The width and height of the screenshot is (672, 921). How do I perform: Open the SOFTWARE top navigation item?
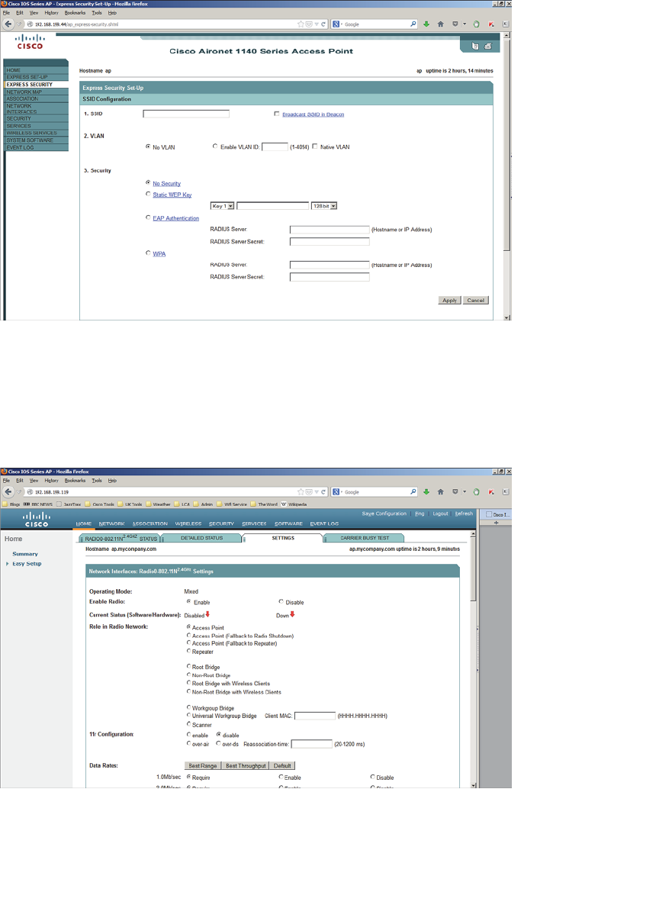tap(289, 523)
